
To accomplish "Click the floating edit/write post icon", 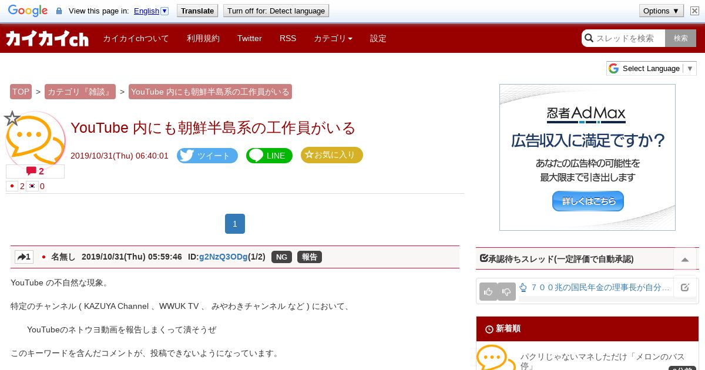I will [685, 287].
